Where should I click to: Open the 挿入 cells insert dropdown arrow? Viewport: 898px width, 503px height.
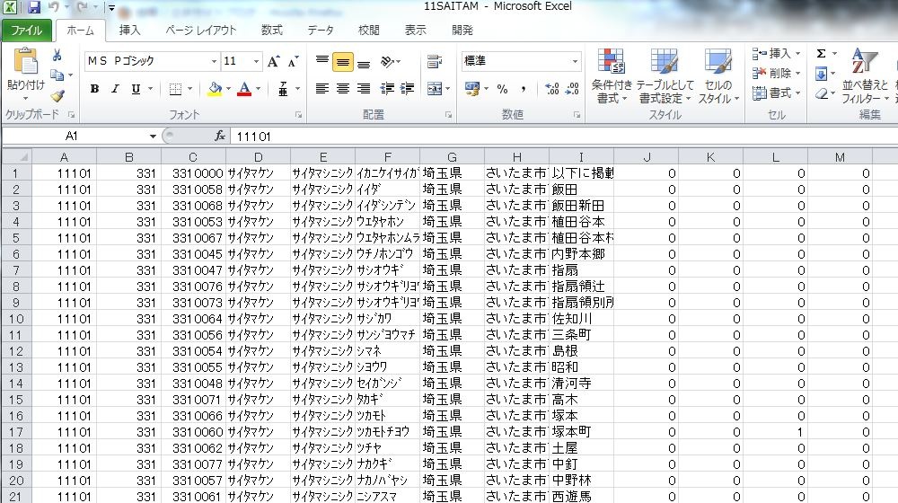pos(797,53)
